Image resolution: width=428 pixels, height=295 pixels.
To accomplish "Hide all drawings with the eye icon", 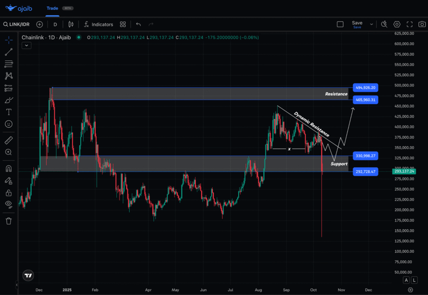I will click(x=9, y=204).
